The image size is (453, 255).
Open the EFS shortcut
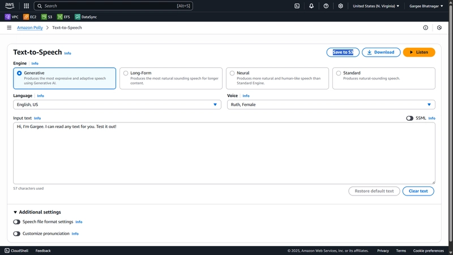63,17
